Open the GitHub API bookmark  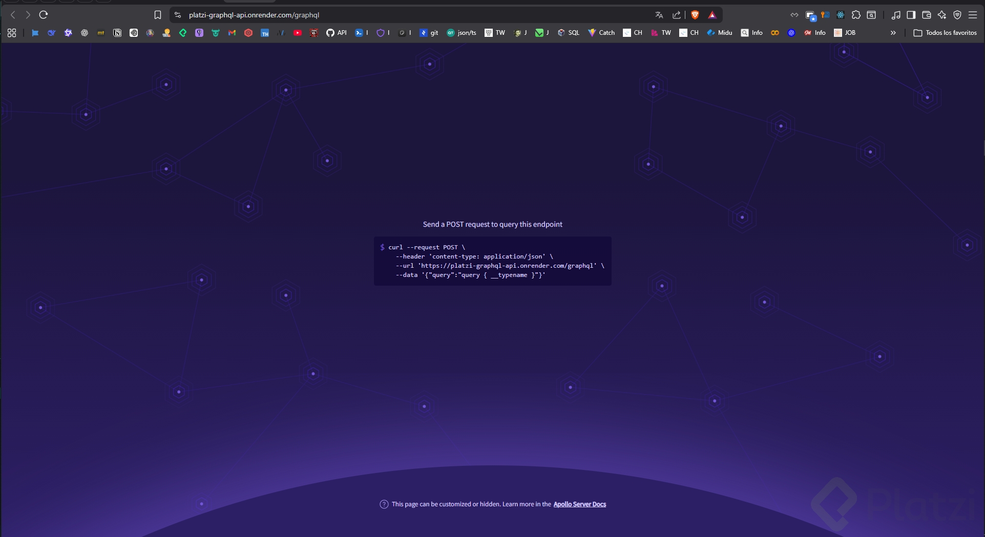click(x=337, y=33)
